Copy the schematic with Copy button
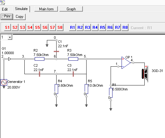The image size is (165, 138). (x=19, y=17)
